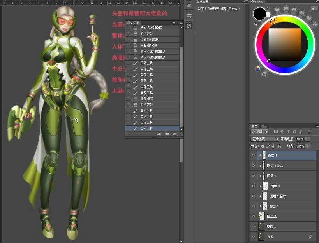This screenshot has height=243, width=319.
Task: Turn layer filtering on or off switch
Action: click(x=309, y=132)
